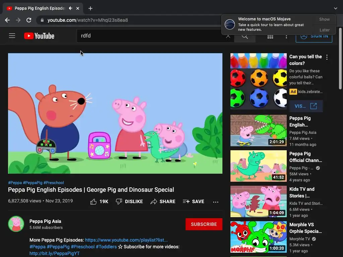Open the bit.ly/PeppaPigYT link
343x257 pixels.
tap(55, 254)
